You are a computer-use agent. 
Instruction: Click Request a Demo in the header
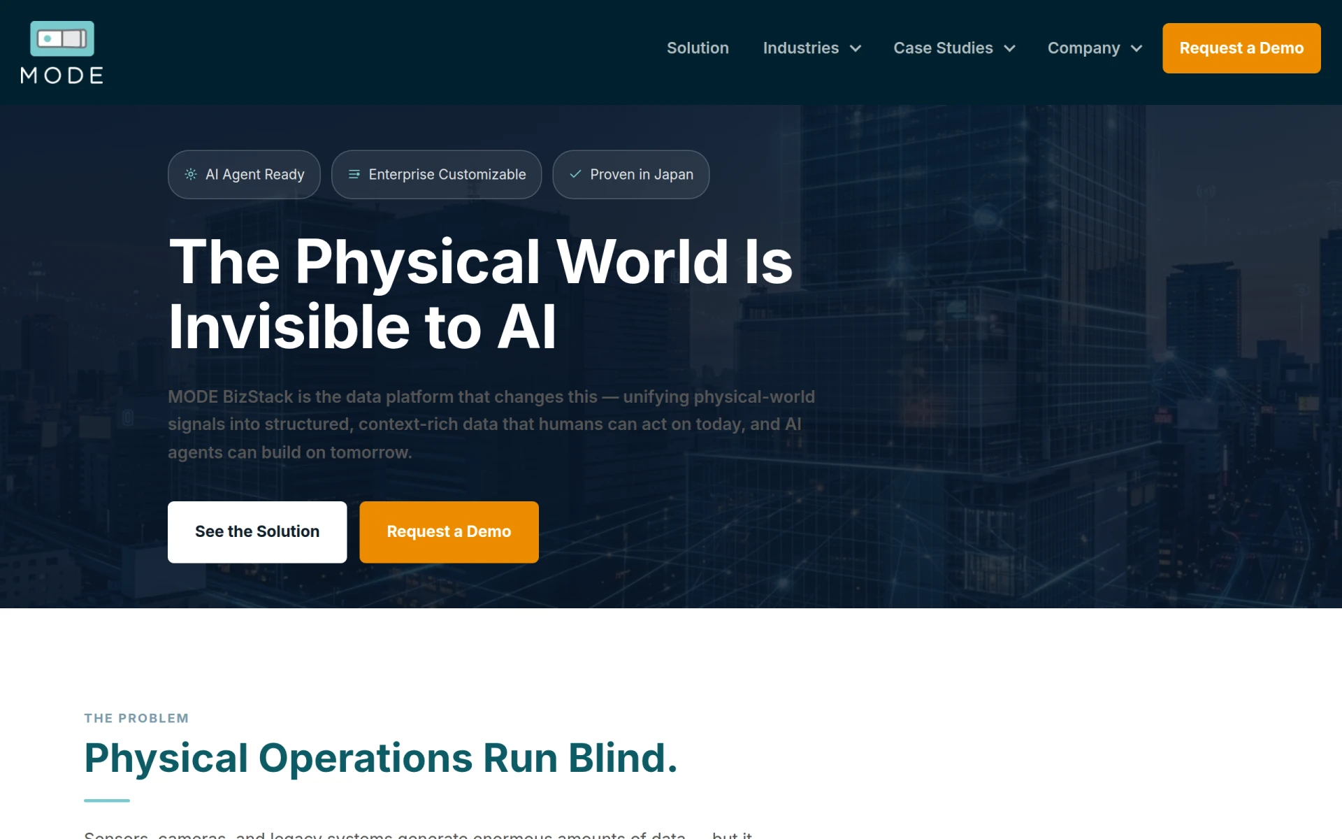coord(1241,48)
